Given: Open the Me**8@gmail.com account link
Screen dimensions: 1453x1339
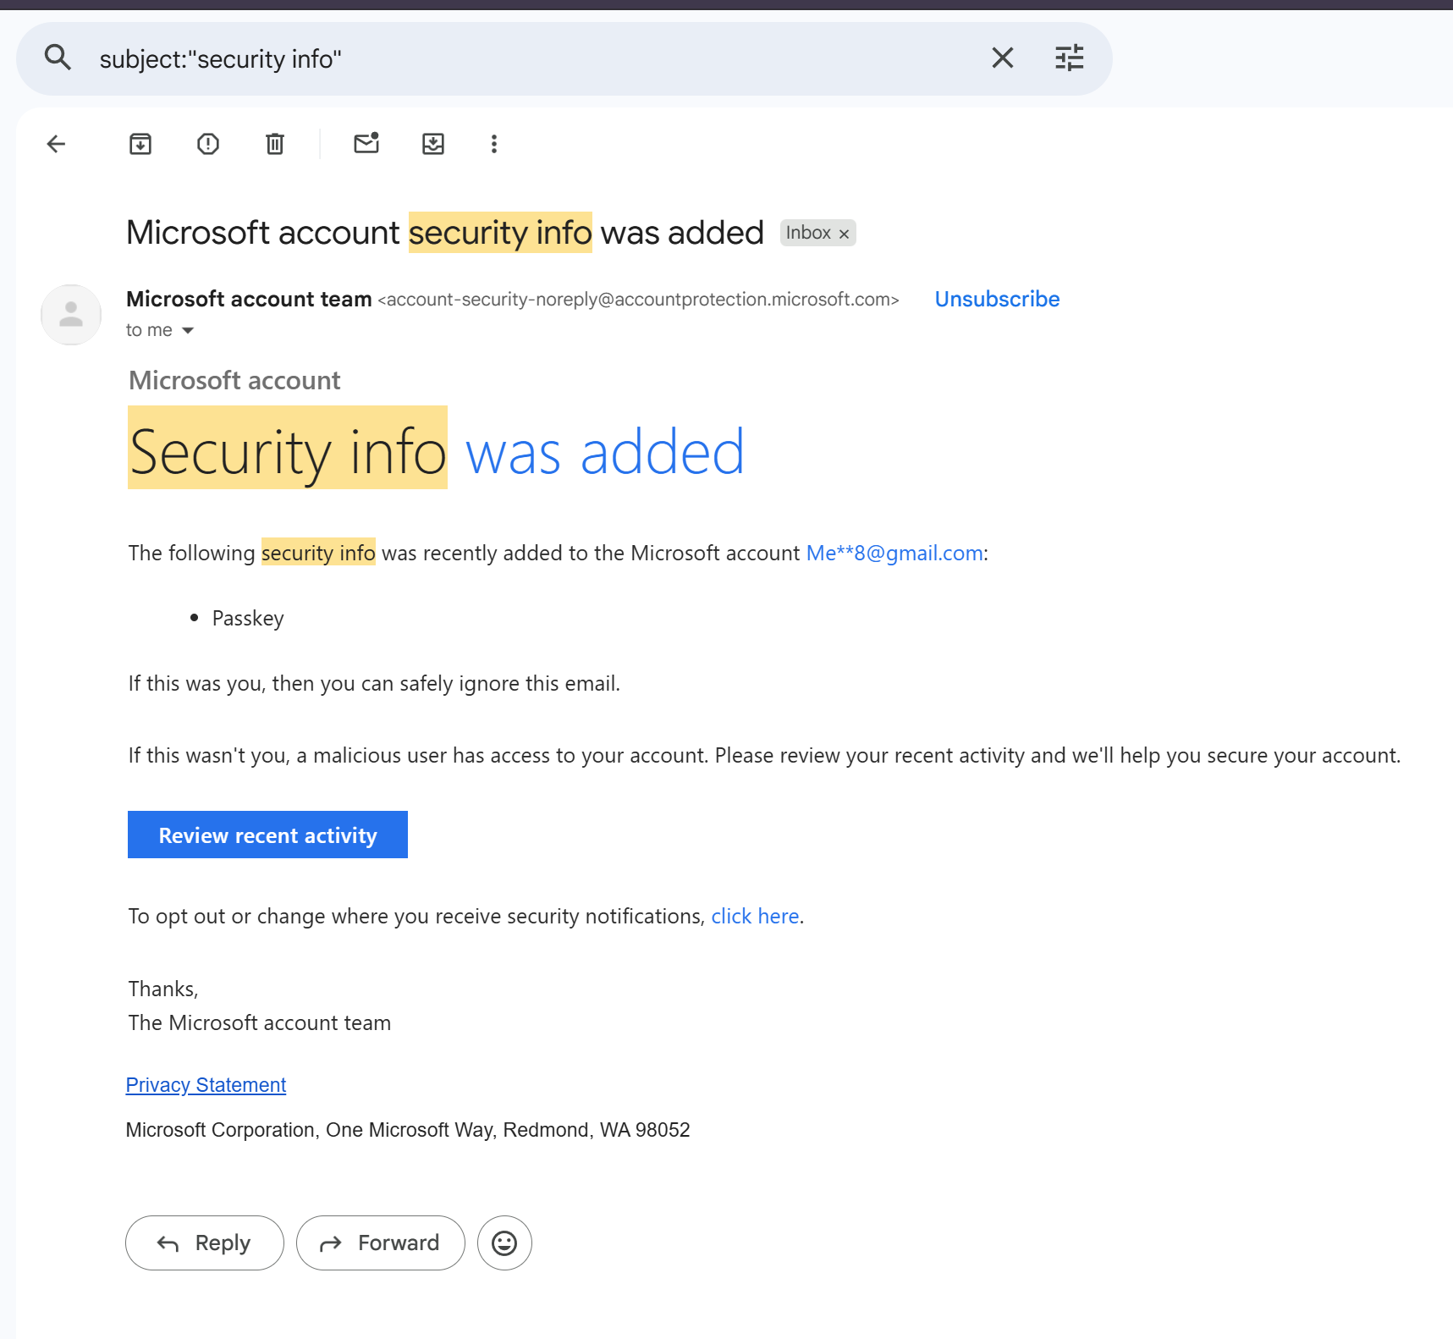Looking at the screenshot, I should click(894, 553).
